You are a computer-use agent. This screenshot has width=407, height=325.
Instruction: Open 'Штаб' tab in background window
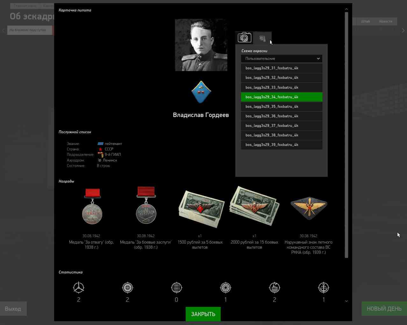pos(366,21)
